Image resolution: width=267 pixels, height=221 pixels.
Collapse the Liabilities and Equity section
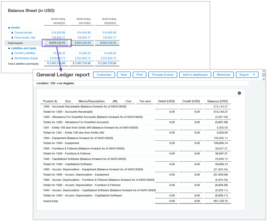point(9,48)
